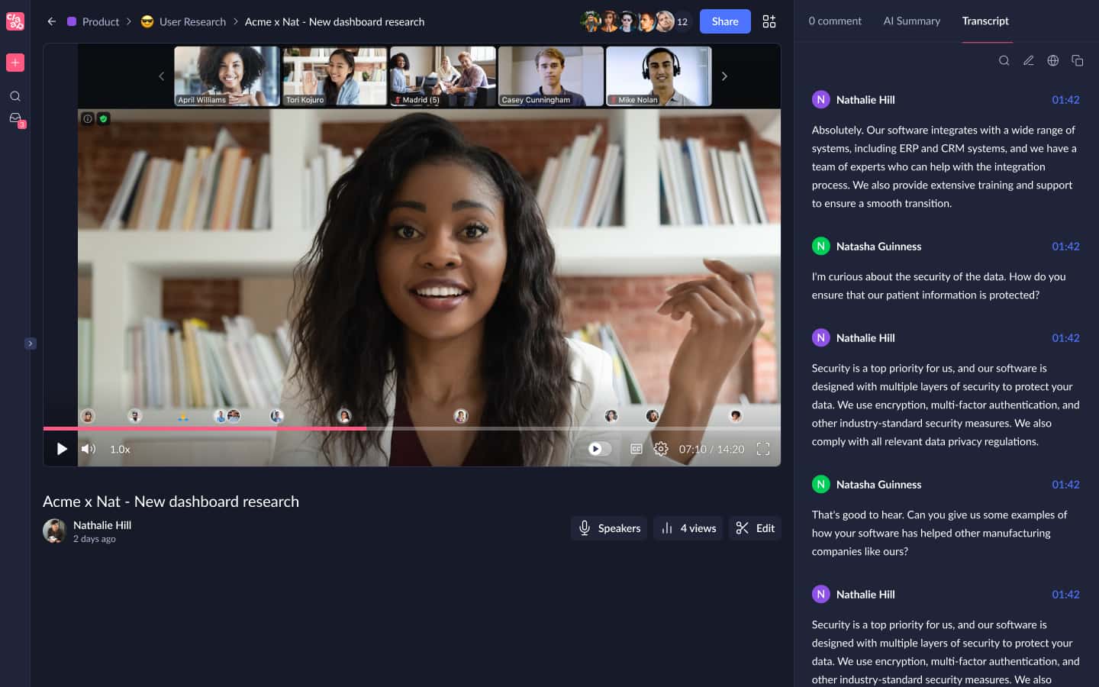
Task: Mute the video audio
Action: coord(89,449)
